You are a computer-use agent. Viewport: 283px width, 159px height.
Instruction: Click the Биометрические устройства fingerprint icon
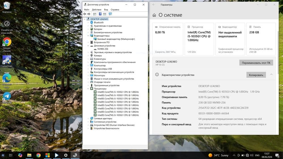(91, 32)
